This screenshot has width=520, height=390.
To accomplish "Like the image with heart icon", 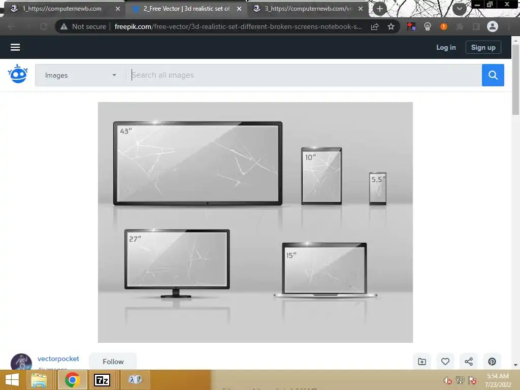I will (445, 362).
